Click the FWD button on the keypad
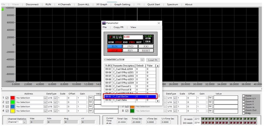 click(x=130, y=46)
